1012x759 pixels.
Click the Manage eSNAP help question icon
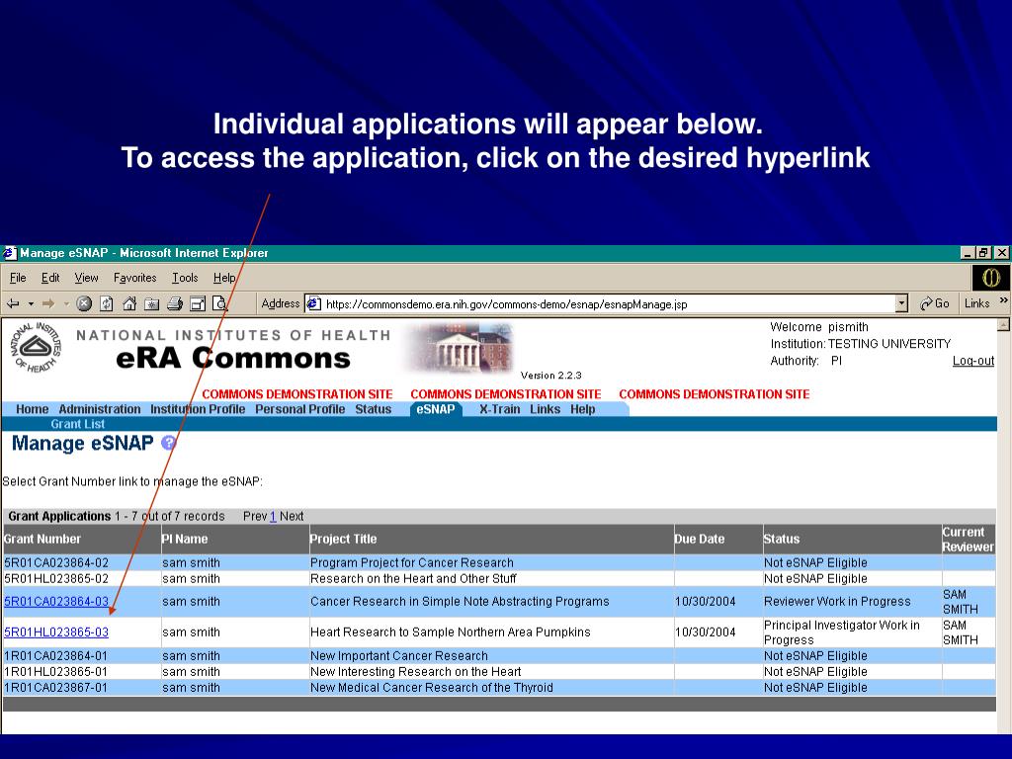(x=168, y=443)
